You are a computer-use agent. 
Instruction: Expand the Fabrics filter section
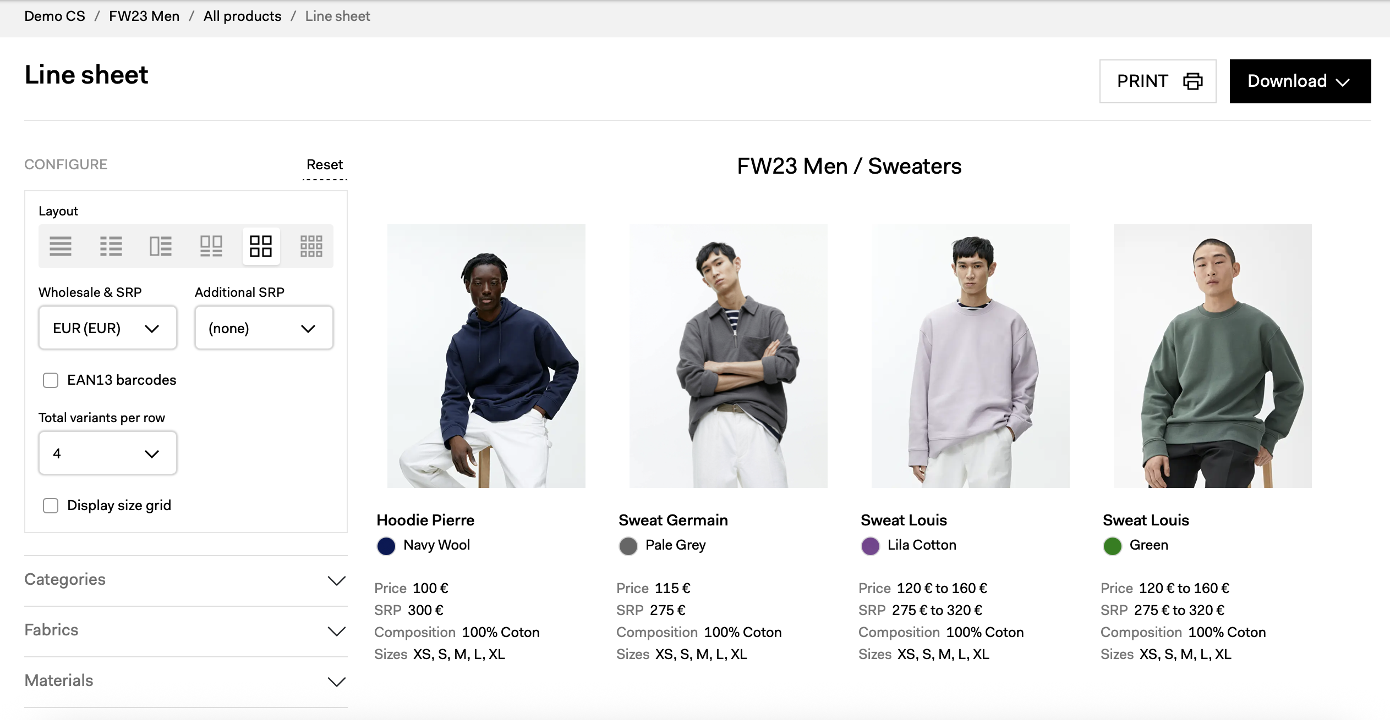click(185, 630)
